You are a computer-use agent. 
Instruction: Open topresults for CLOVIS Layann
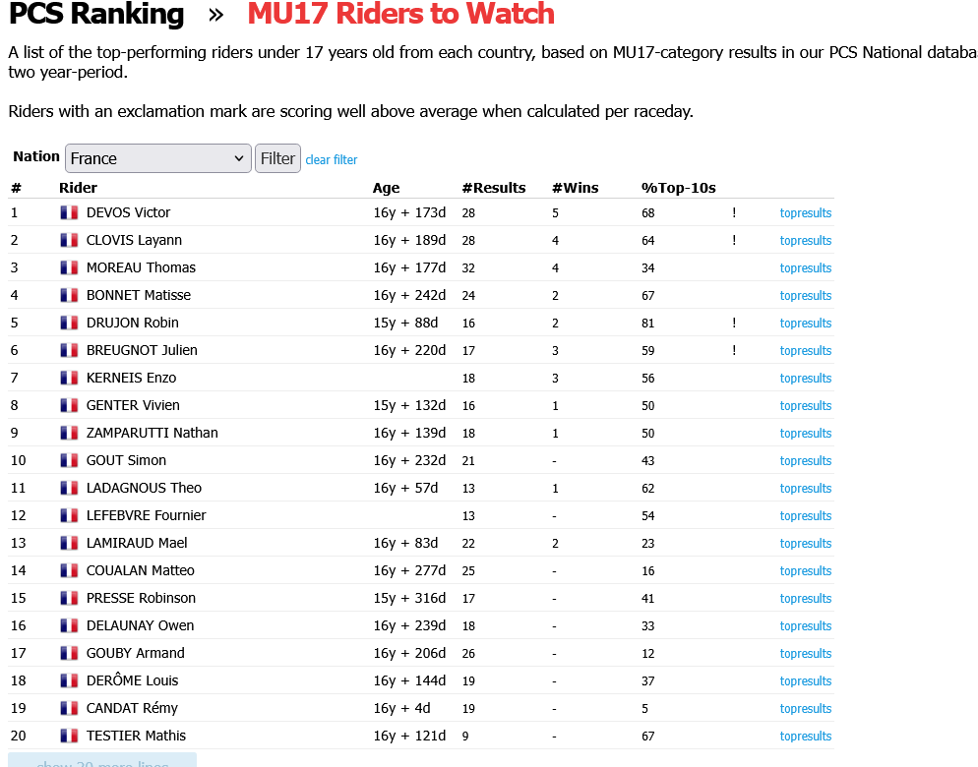(x=805, y=240)
